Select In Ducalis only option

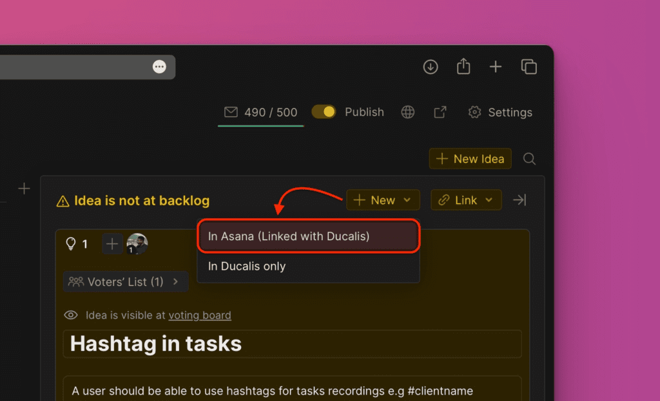(x=308, y=266)
